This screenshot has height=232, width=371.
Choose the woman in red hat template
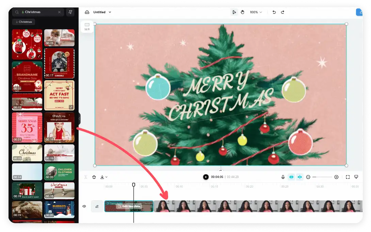point(59,127)
